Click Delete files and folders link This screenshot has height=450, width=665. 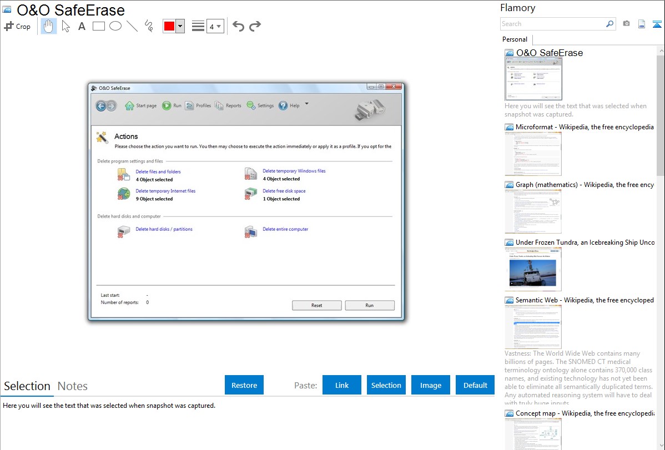pos(158,172)
